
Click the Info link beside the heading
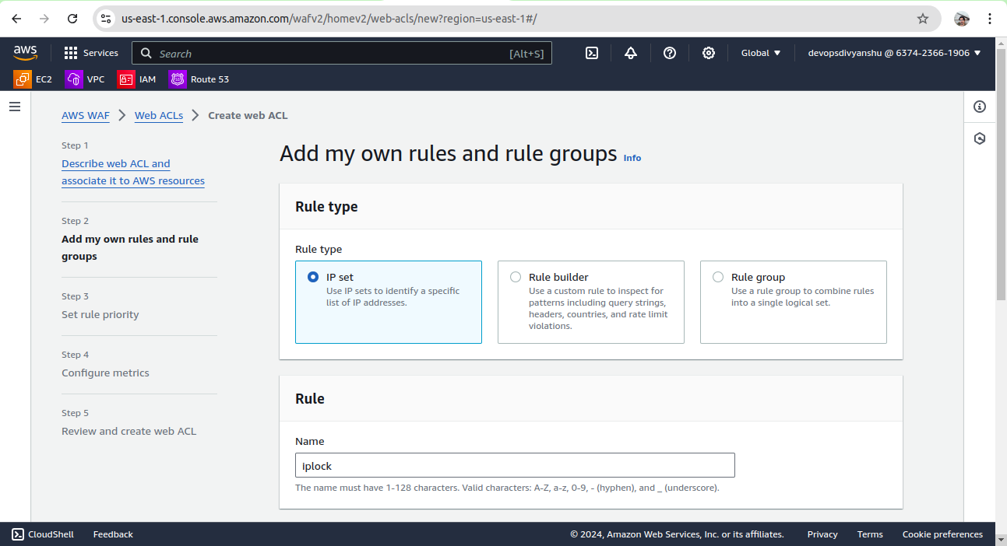click(x=632, y=158)
